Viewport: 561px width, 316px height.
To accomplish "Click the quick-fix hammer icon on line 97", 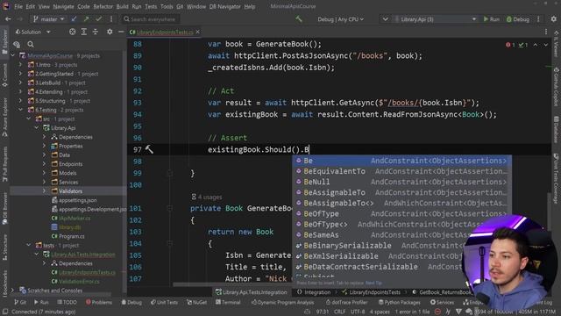I will [149, 149].
